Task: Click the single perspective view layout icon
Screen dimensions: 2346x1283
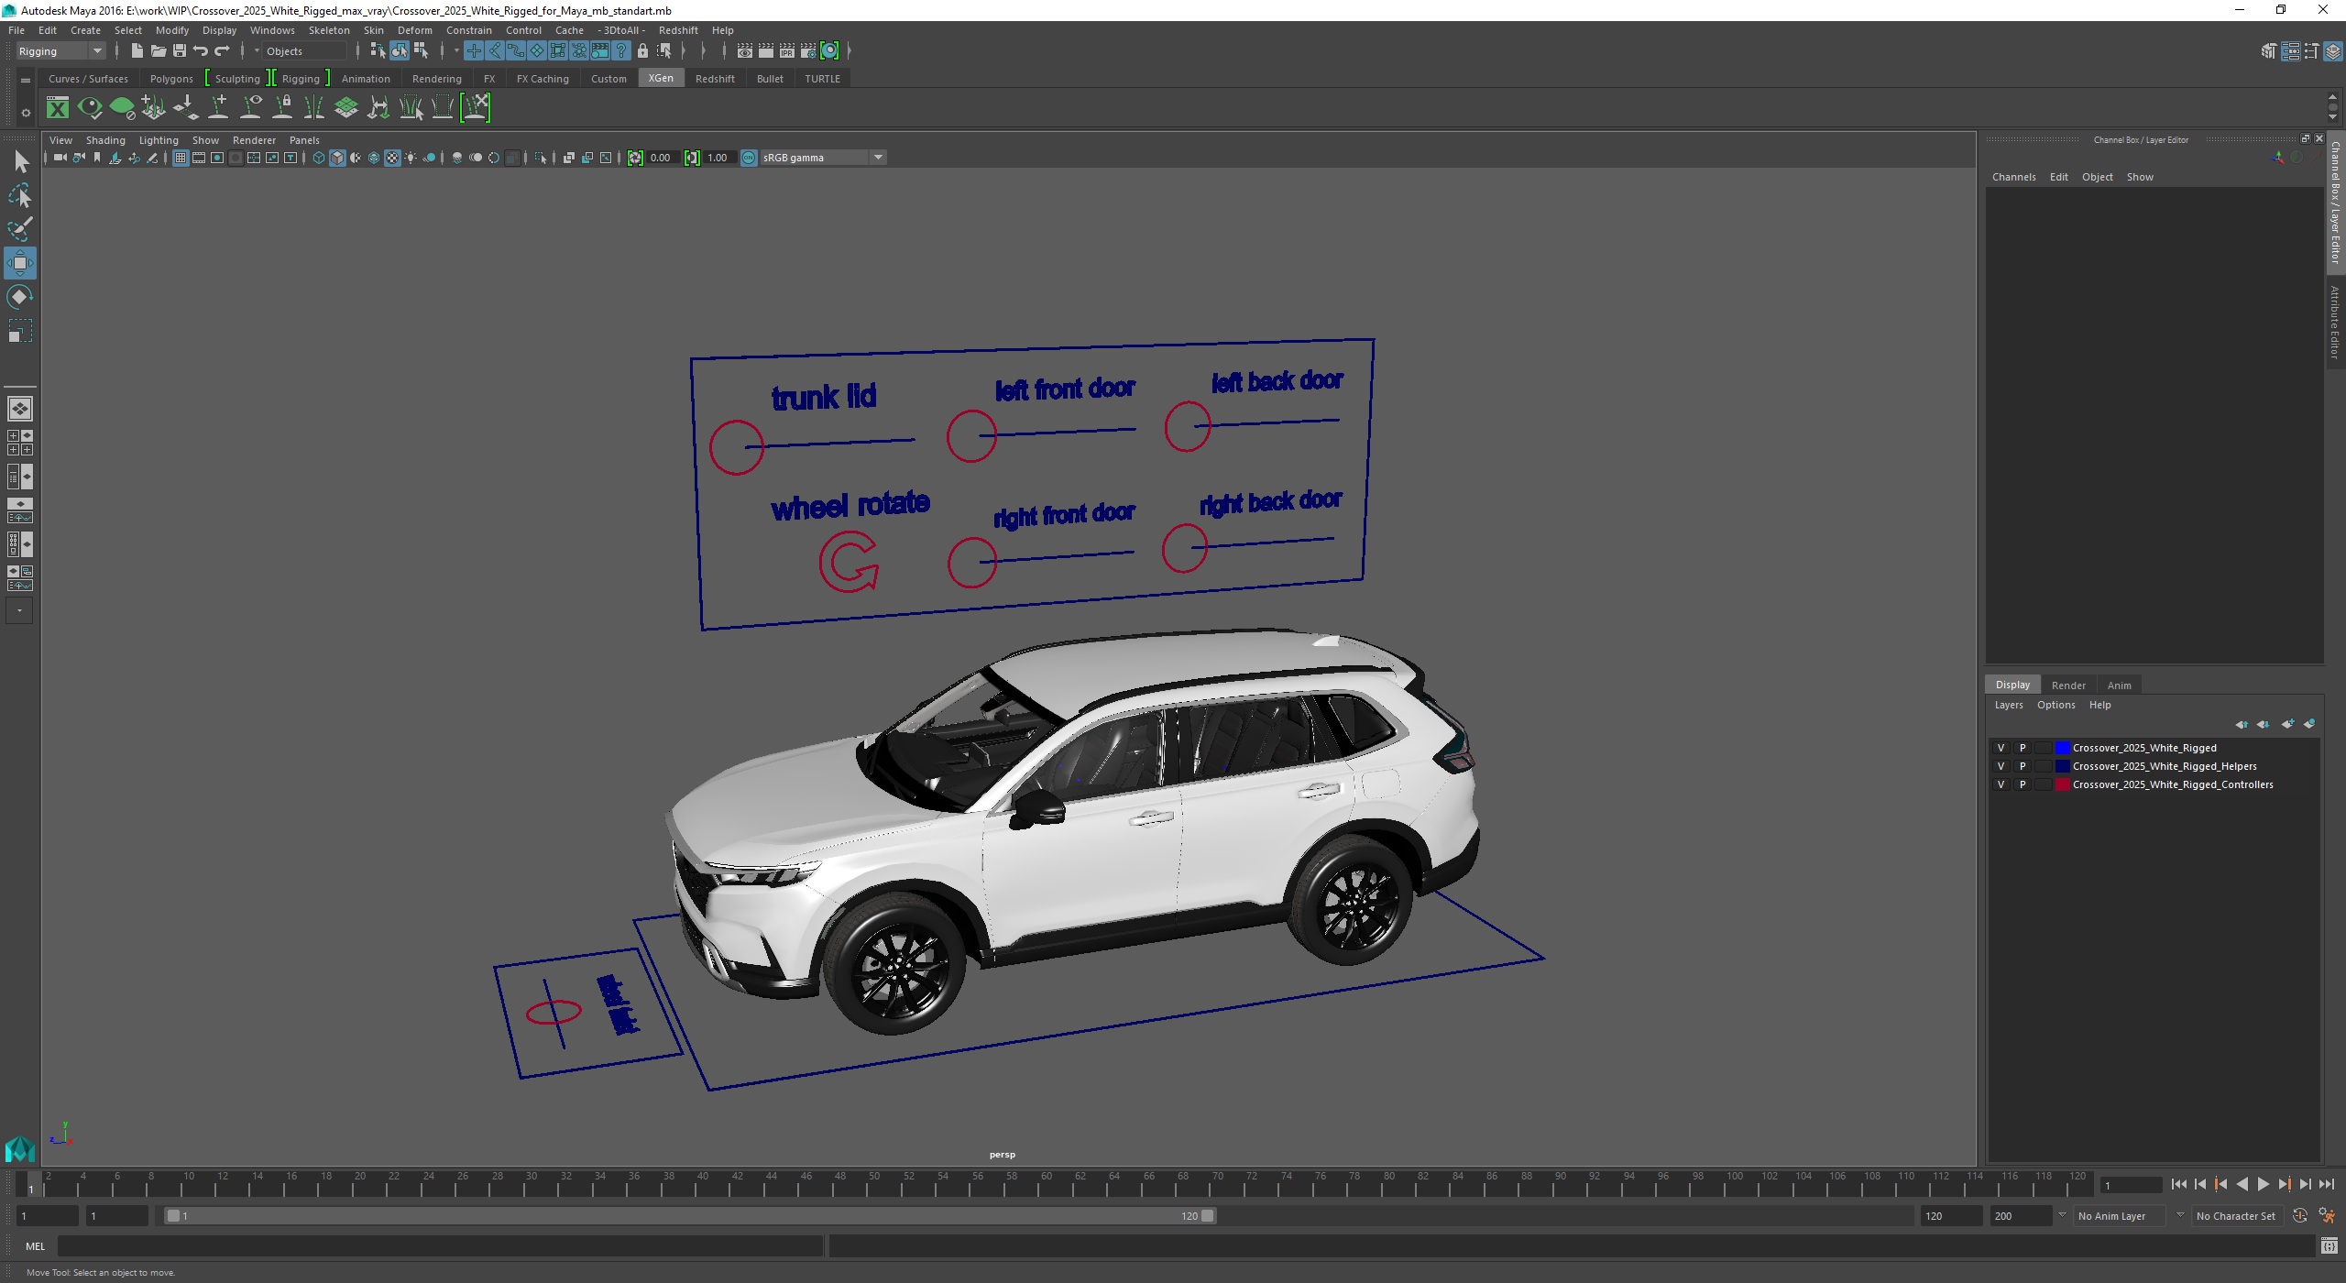Action: pos(20,409)
